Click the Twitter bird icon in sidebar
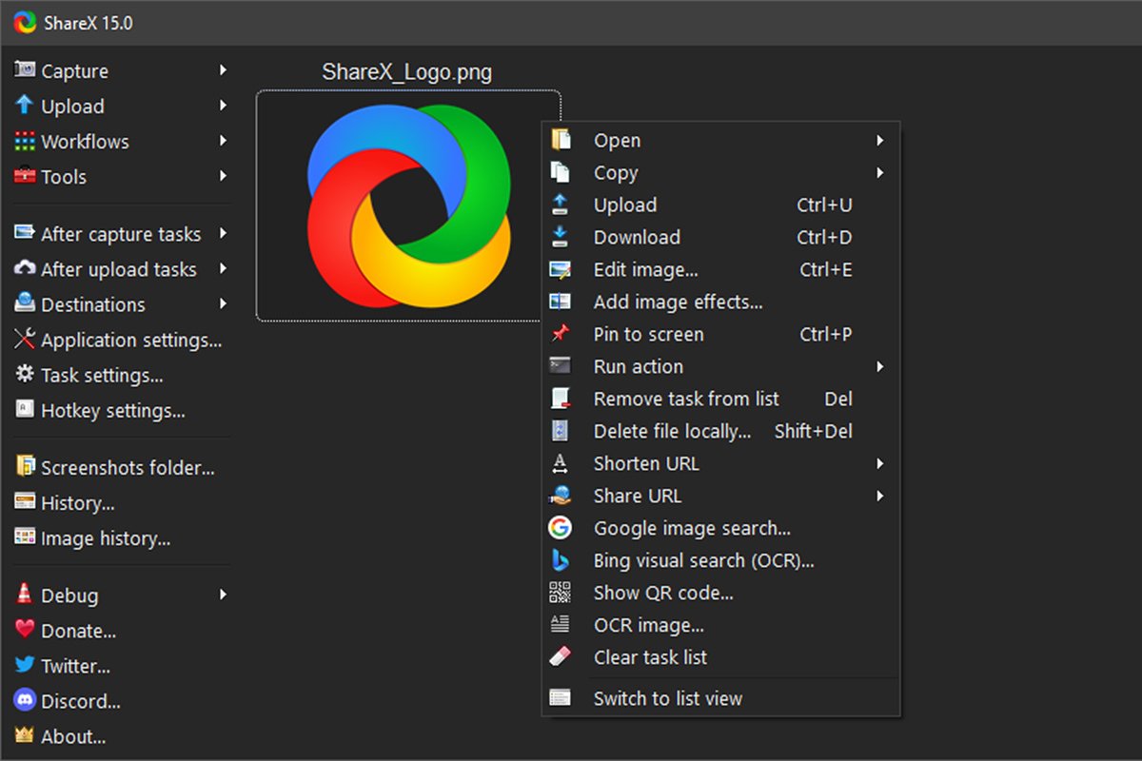 click(x=25, y=666)
